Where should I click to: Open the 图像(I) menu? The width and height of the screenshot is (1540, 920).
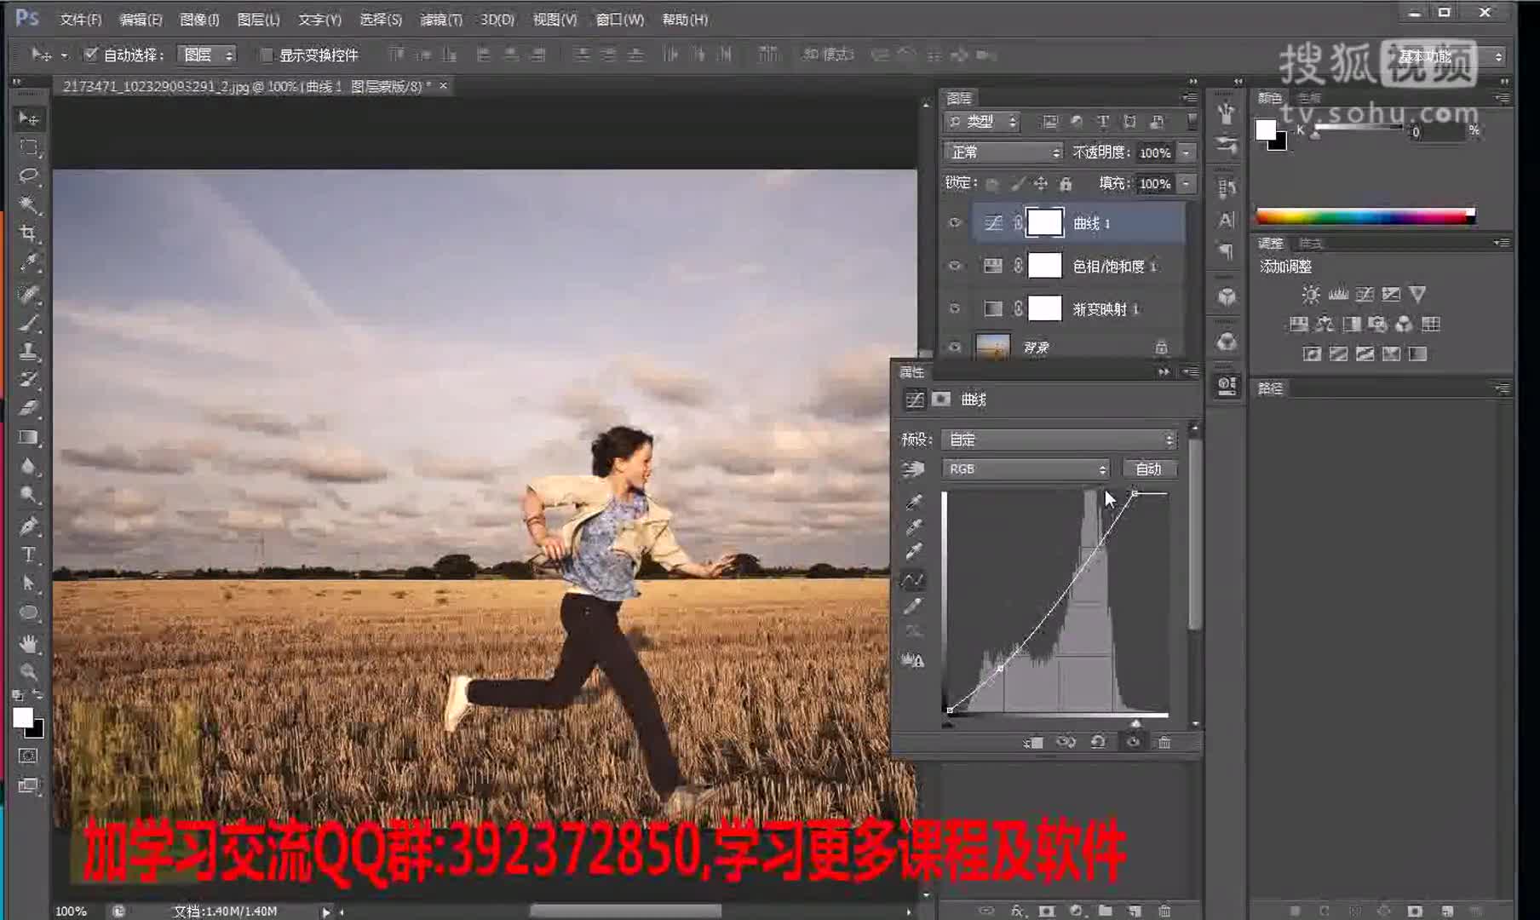pos(199,20)
